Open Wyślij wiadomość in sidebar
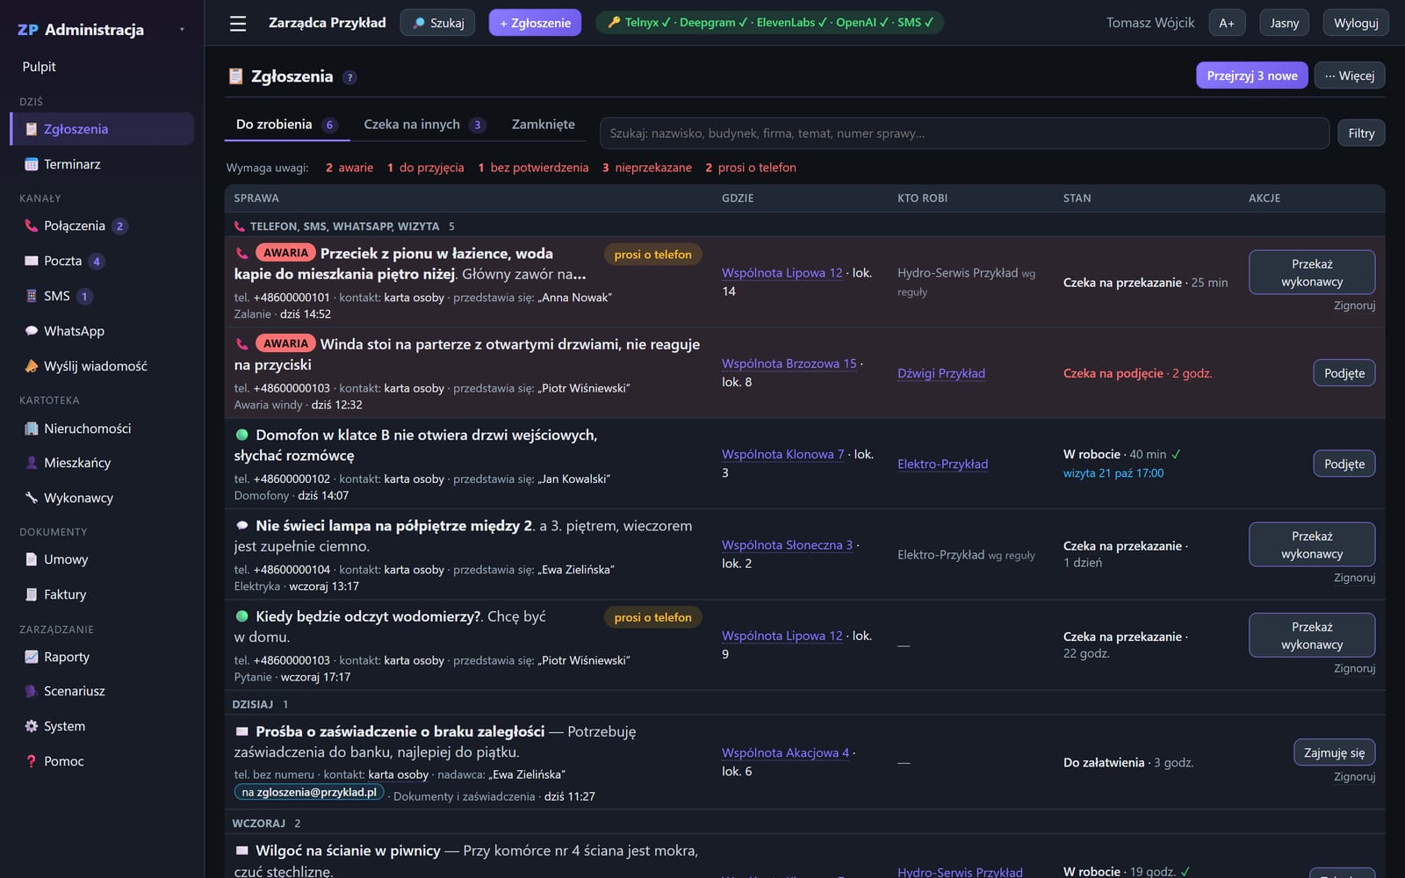Screen dimensions: 1405x878 (102, 366)
